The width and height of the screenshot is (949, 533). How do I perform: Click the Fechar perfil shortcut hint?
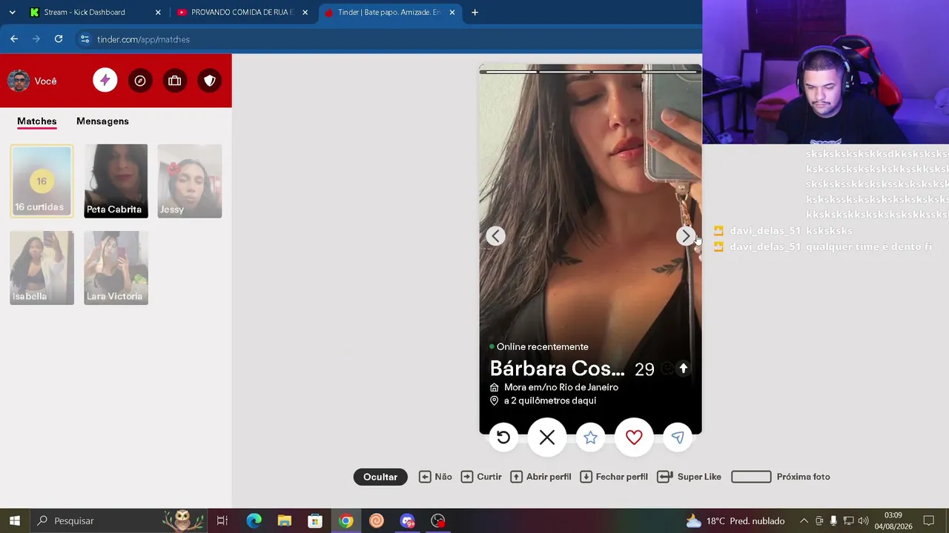click(x=614, y=477)
